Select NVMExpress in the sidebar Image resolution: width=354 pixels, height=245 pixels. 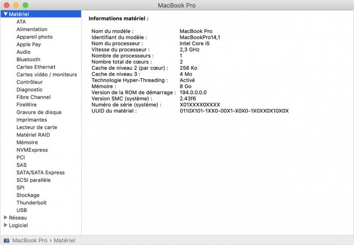[x=32, y=150]
